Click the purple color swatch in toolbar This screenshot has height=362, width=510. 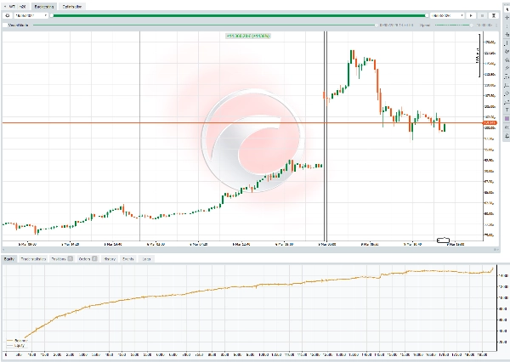point(507,119)
